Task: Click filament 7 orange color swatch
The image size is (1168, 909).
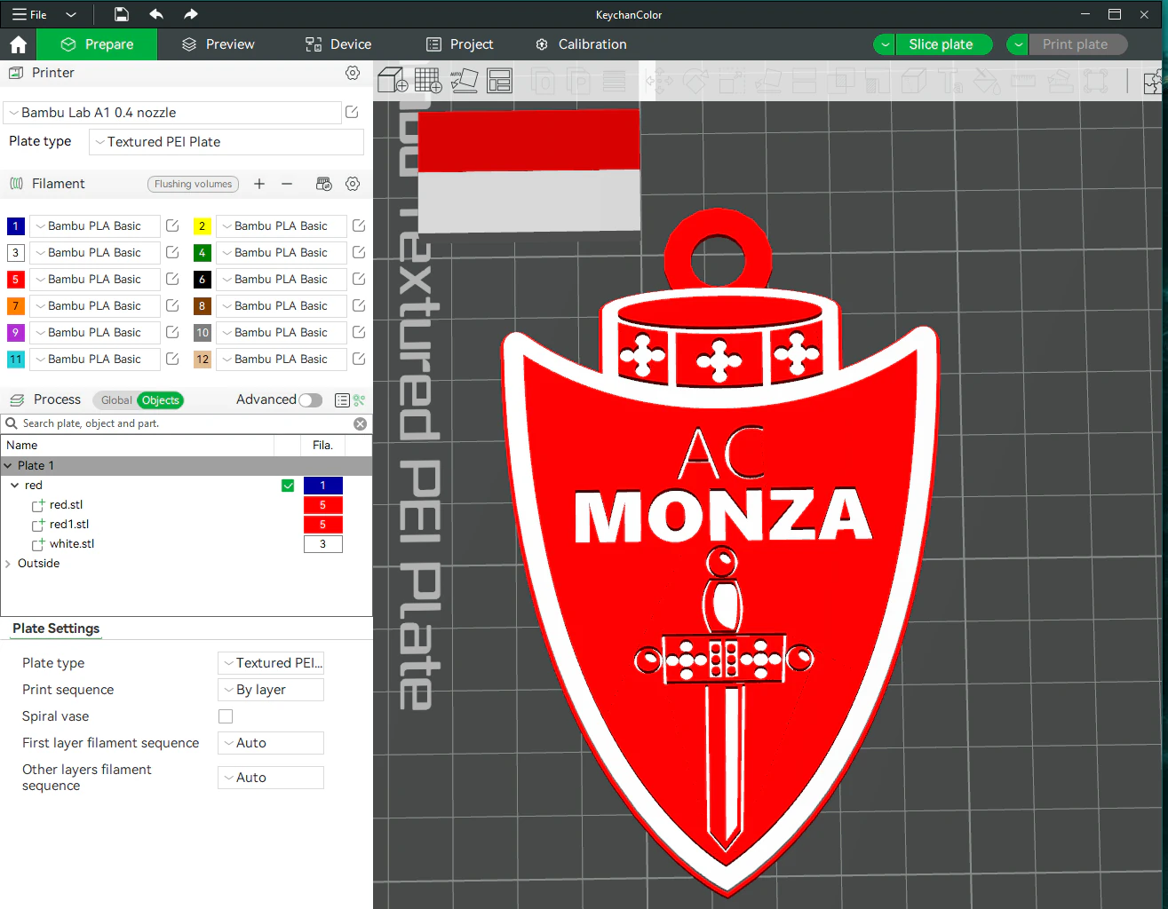Action: [16, 305]
